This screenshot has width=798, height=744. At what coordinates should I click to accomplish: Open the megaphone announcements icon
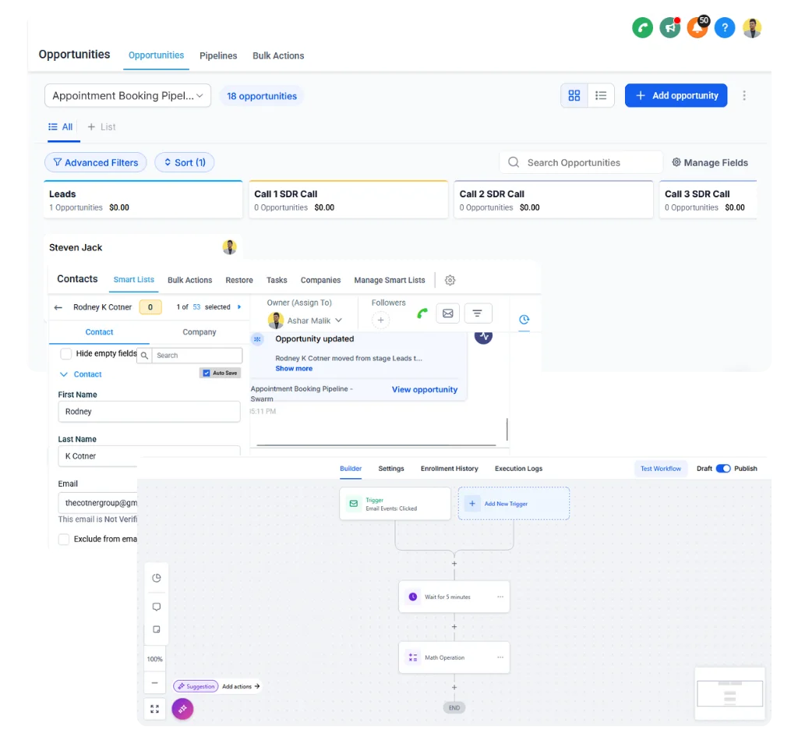pos(669,28)
